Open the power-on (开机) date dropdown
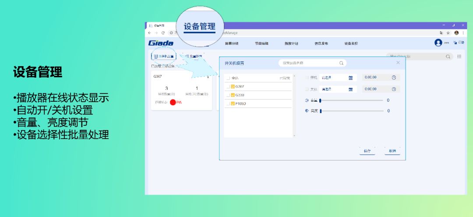This screenshot has height=217, width=473. (x=333, y=78)
